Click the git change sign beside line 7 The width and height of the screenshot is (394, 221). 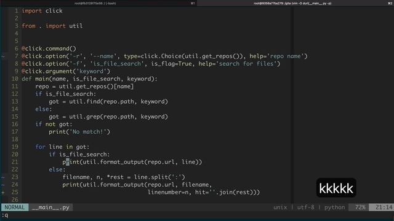pos(3,56)
